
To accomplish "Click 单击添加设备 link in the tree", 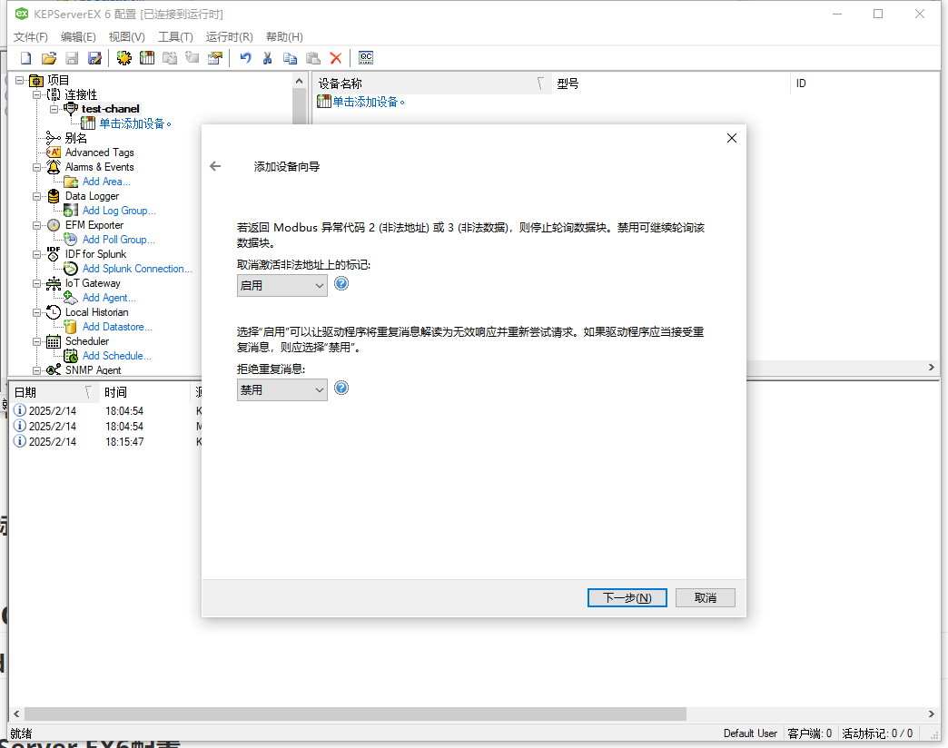I will pyautogui.click(x=134, y=123).
